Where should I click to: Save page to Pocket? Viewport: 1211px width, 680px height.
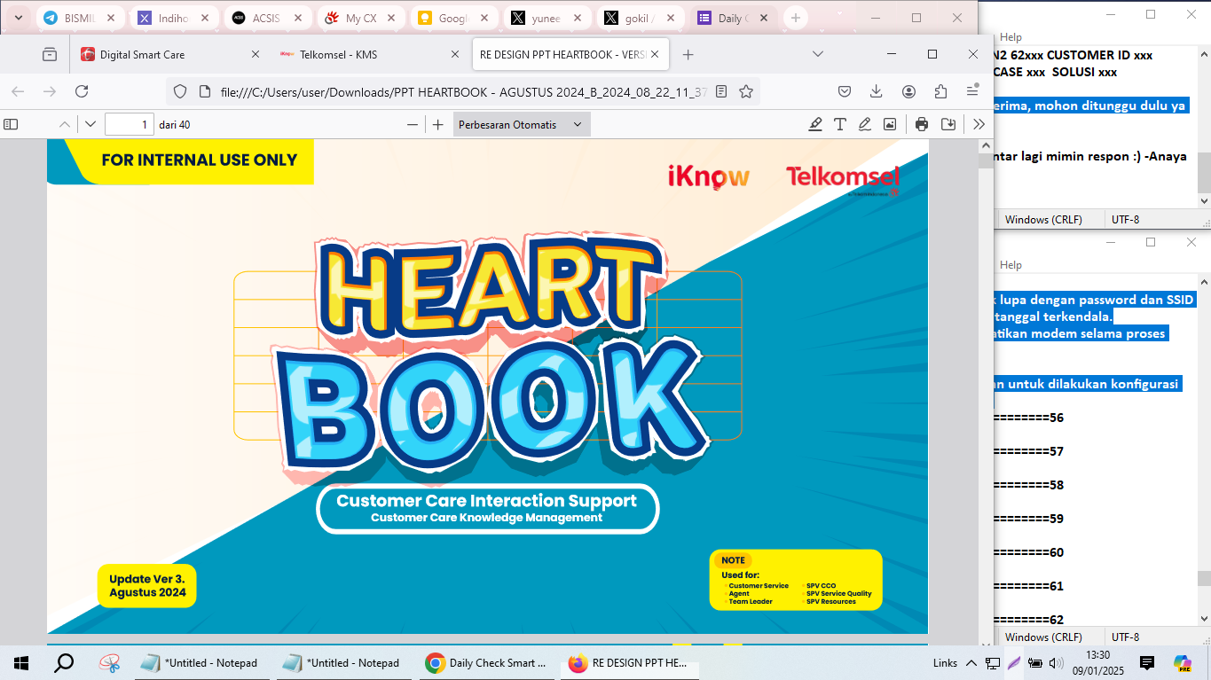pos(845,91)
